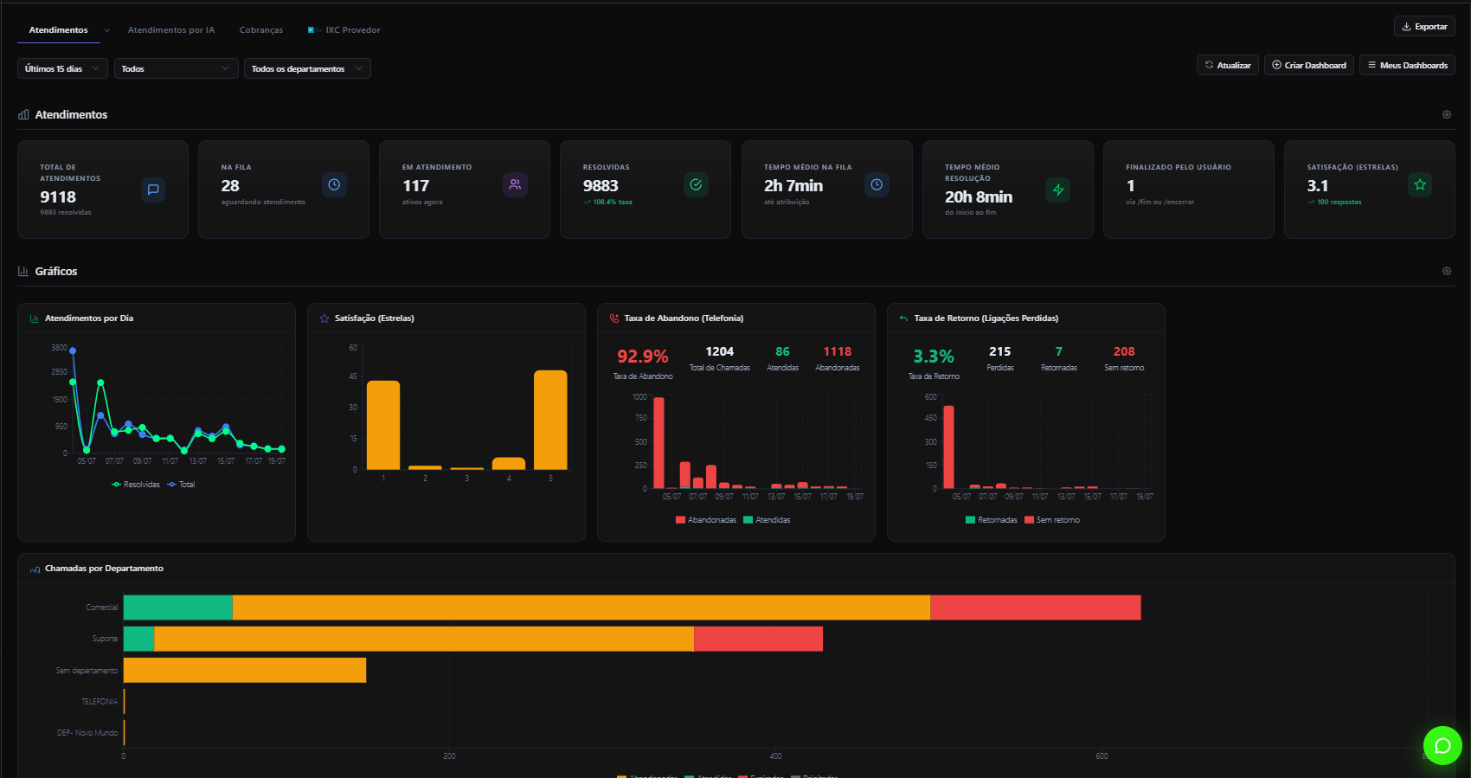This screenshot has height=778, width=1471.
Task: Click icon beside Chamadas por Departamento title
Action: click(x=35, y=569)
